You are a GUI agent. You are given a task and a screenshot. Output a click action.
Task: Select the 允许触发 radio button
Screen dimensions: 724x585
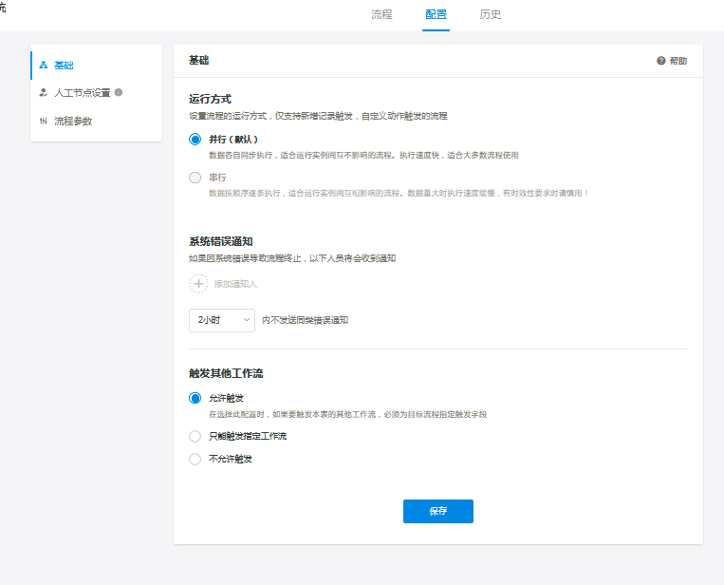195,398
